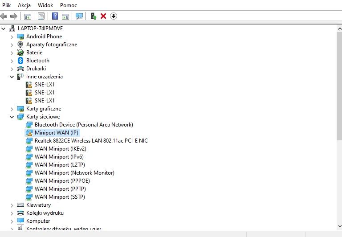Expand the Klawiatury category

click(x=12, y=205)
